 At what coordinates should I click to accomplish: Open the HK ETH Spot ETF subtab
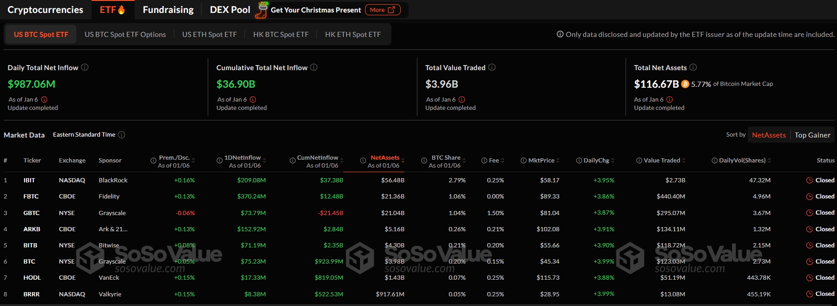[x=353, y=35]
